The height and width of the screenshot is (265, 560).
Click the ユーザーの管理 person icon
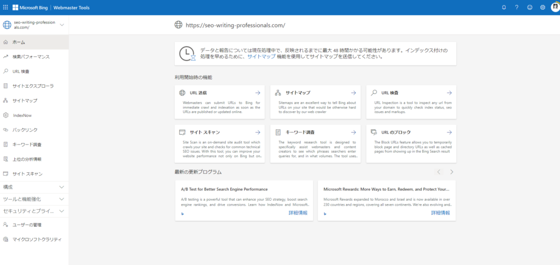coord(5,225)
